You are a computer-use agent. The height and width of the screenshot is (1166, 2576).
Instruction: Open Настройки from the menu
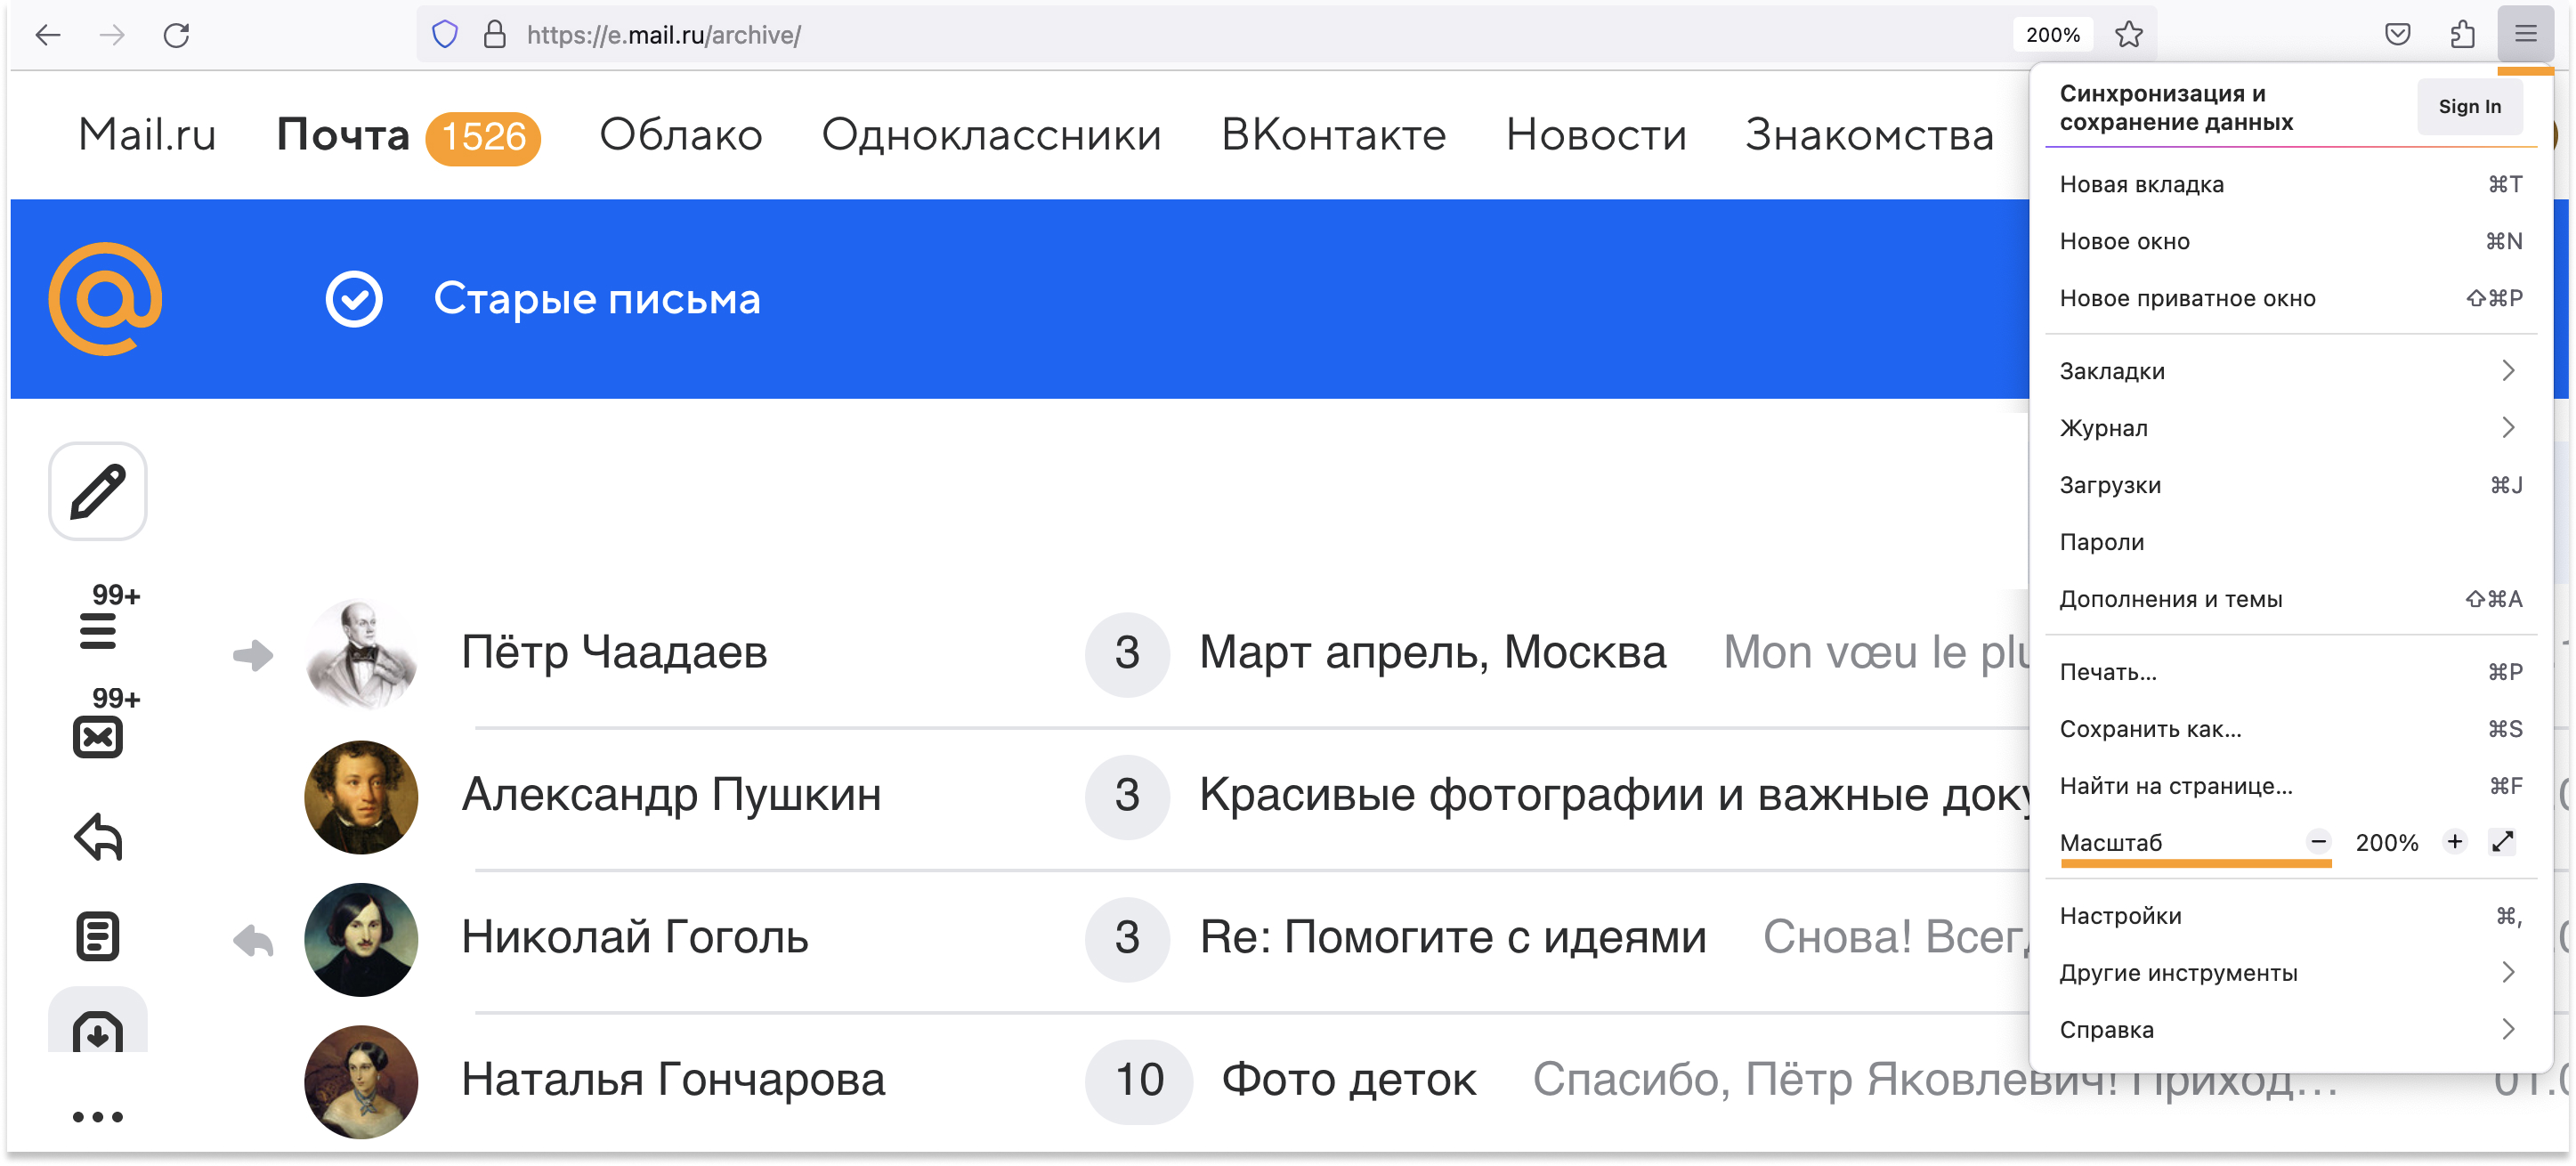click(x=2290, y=916)
